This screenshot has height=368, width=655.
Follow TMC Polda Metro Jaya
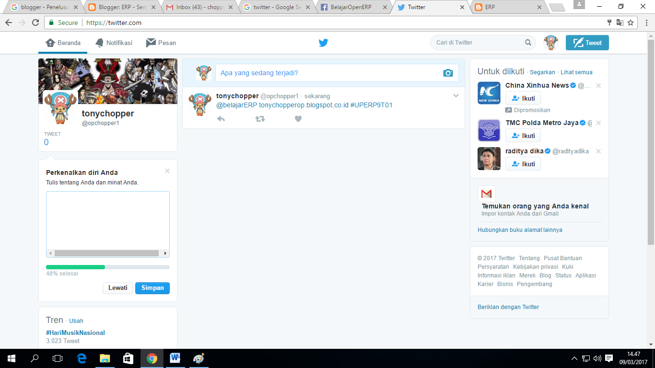click(523, 136)
